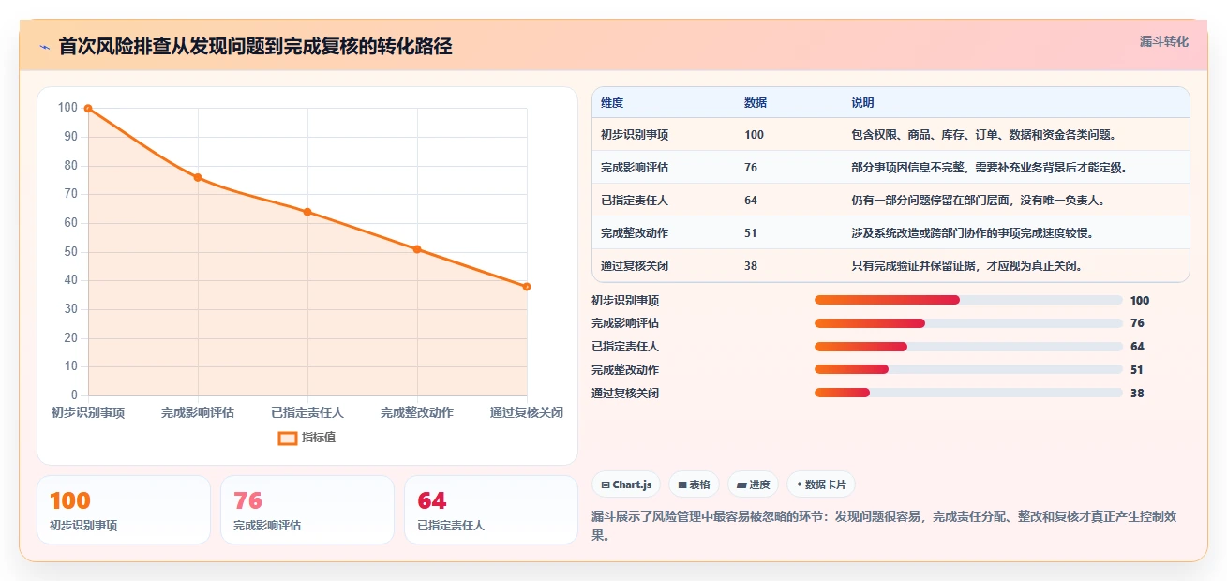
Task: Click progress bar for 完成整改动作 (51)
Action: (x=968, y=370)
